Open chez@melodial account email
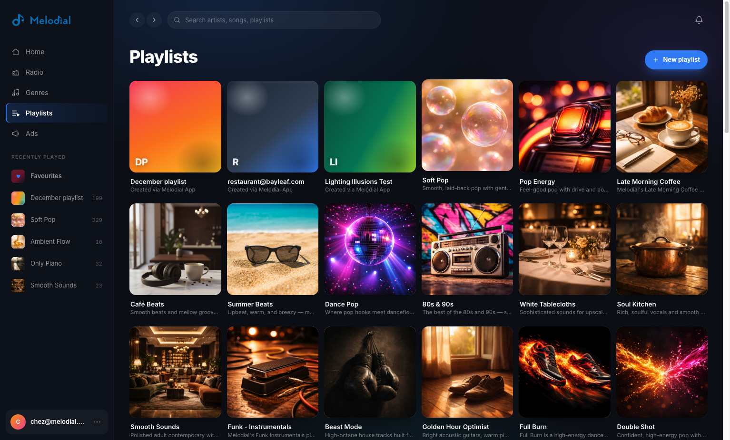 click(57, 421)
